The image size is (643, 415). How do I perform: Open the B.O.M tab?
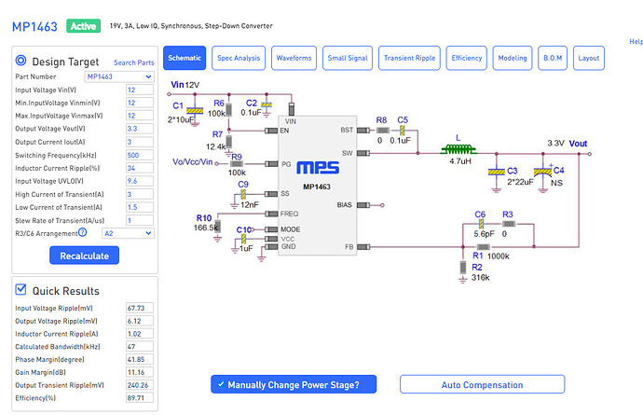tap(553, 58)
